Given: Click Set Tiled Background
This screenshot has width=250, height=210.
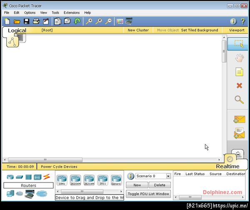Looking at the screenshot, I should [x=200, y=30].
